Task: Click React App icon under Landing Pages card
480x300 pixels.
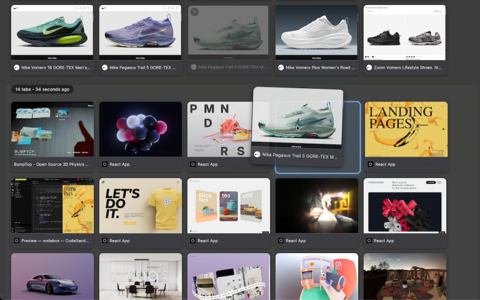Action: coord(371,164)
